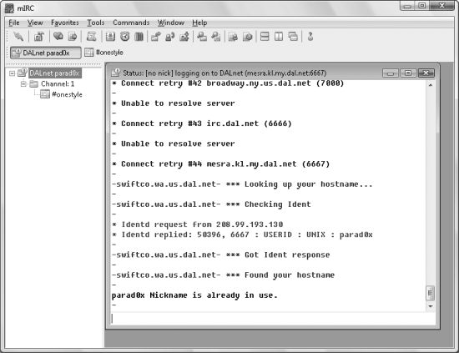Click the status window scroll up arrow
Viewport: 459px width, 353px height.
click(x=430, y=85)
